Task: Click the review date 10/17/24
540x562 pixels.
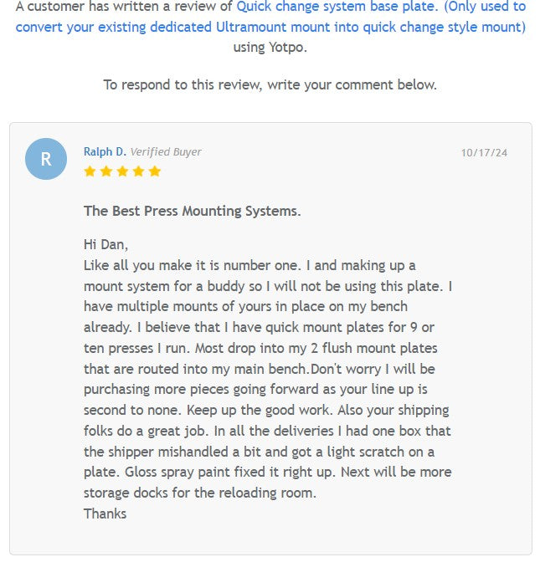Action: [484, 152]
